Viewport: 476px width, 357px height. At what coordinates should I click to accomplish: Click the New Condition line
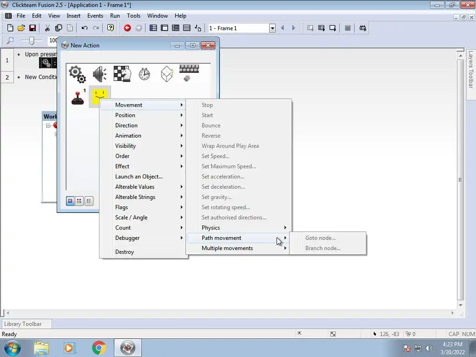point(41,77)
